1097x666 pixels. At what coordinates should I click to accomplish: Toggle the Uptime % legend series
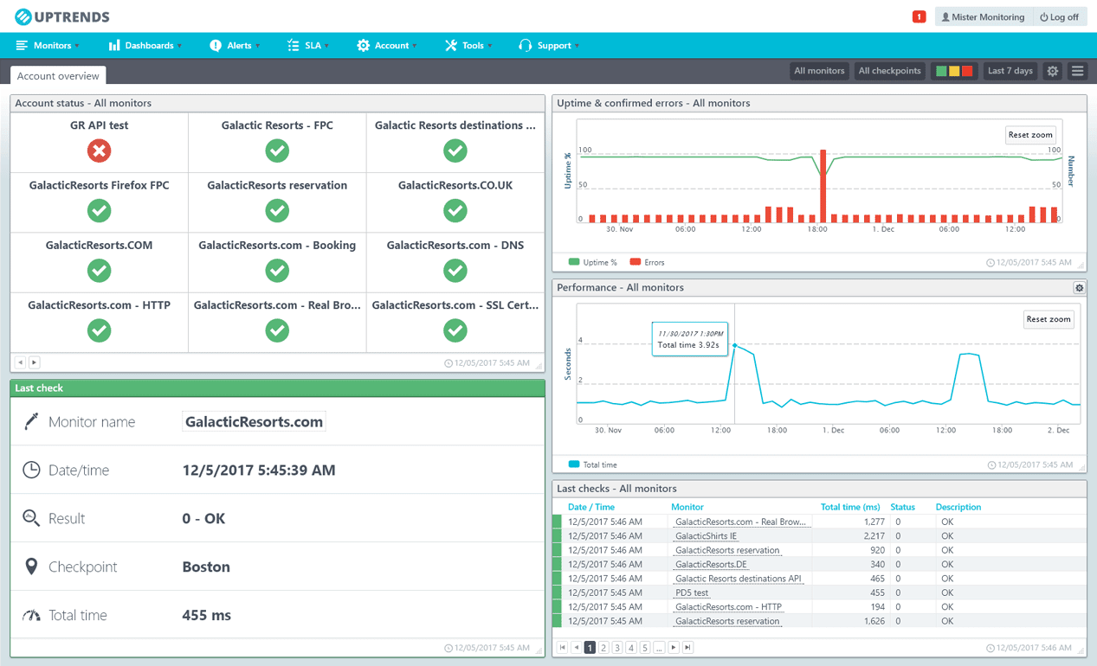pyautogui.click(x=592, y=262)
